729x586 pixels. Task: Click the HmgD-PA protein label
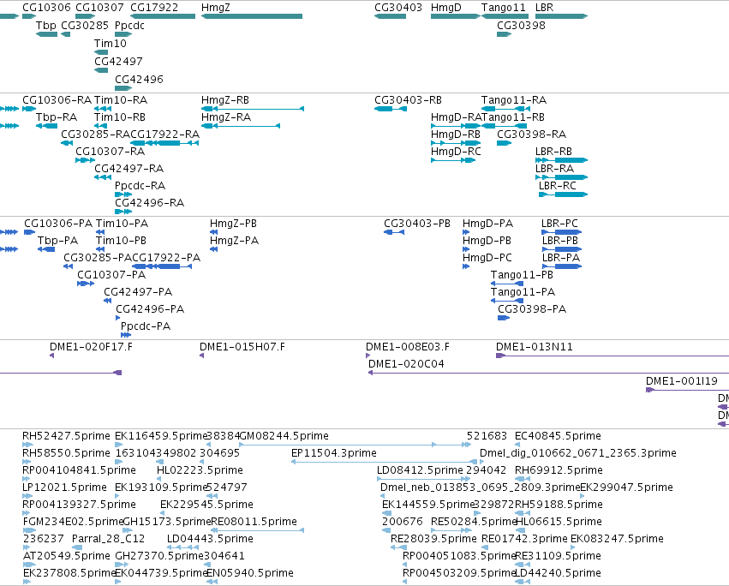(x=487, y=224)
